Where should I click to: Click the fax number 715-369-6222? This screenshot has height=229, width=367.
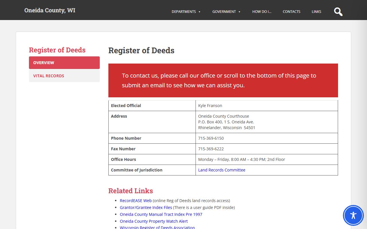[211, 149]
